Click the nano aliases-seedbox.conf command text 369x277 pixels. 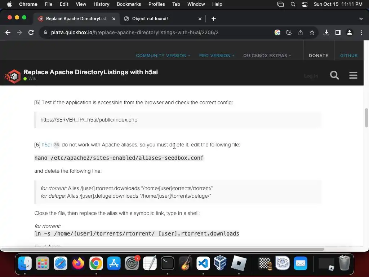point(119,158)
